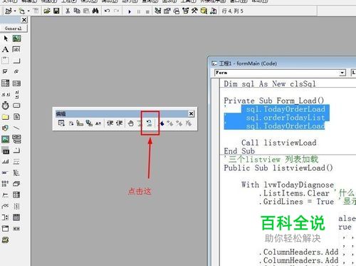Select the DirListBox folder control
The height and width of the screenshot is (266, 356).
click(x=6, y=117)
